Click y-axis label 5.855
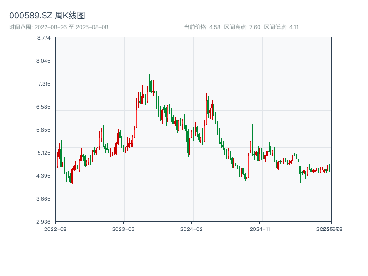This screenshot has height=276, width=368. point(43,130)
